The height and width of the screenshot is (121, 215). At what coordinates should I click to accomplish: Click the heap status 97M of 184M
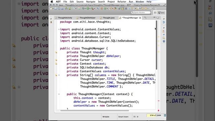pos(155,115)
